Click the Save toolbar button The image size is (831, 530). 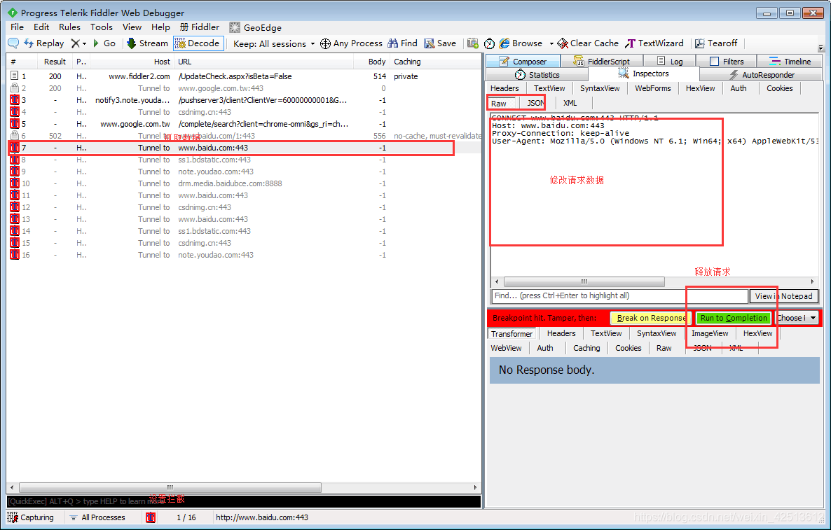(x=440, y=43)
